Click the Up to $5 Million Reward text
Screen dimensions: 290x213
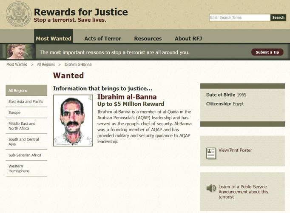click(131, 104)
